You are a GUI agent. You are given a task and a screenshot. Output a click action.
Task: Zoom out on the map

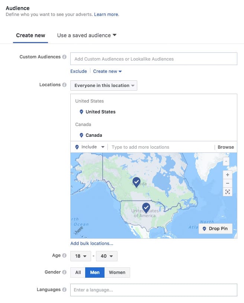point(228,183)
